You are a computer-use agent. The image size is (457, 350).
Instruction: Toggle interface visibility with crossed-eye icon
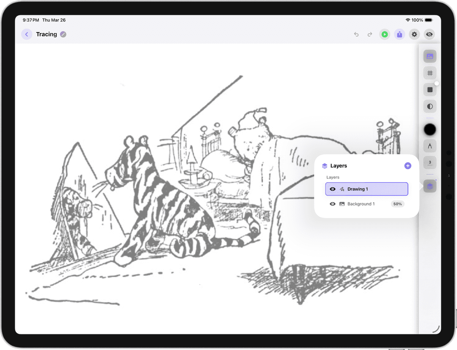429,34
